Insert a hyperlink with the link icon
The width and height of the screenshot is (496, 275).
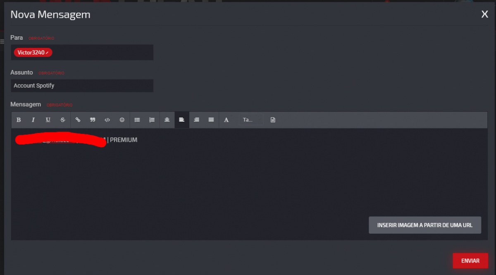[x=78, y=120]
